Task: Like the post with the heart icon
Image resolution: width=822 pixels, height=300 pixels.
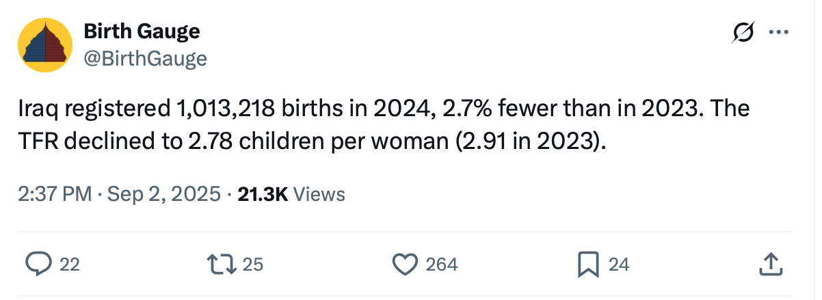Action: [404, 264]
